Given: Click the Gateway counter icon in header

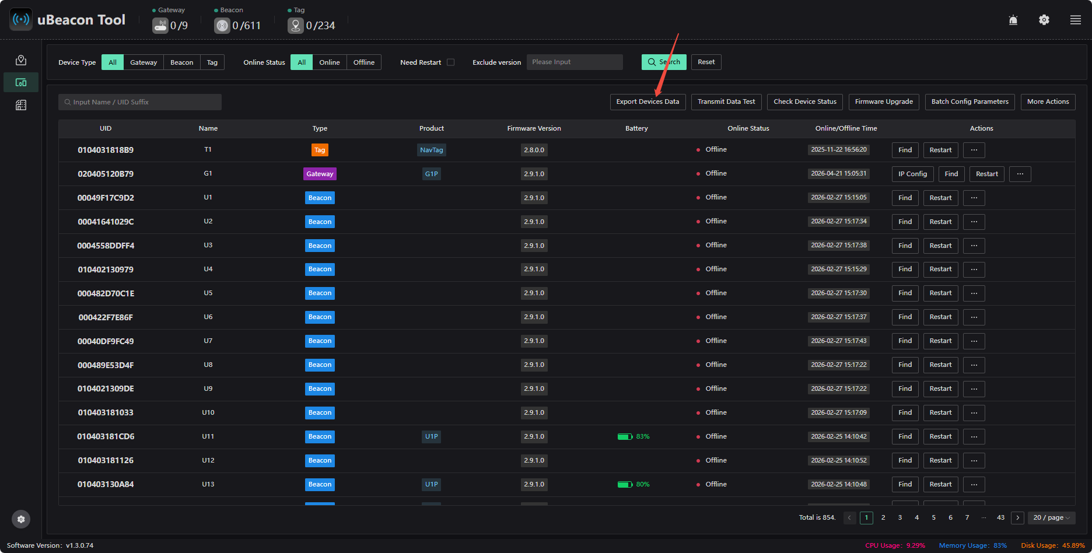Looking at the screenshot, I should pyautogui.click(x=160, y=26).
